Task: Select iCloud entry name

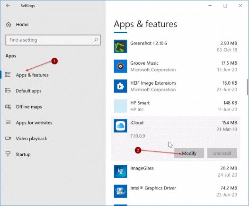Action: 137,123
